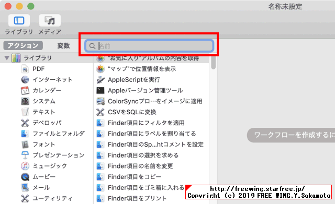Click the AppleScriptを実行 script icon
Screen dimensions: 335x204
click(100, 80)
